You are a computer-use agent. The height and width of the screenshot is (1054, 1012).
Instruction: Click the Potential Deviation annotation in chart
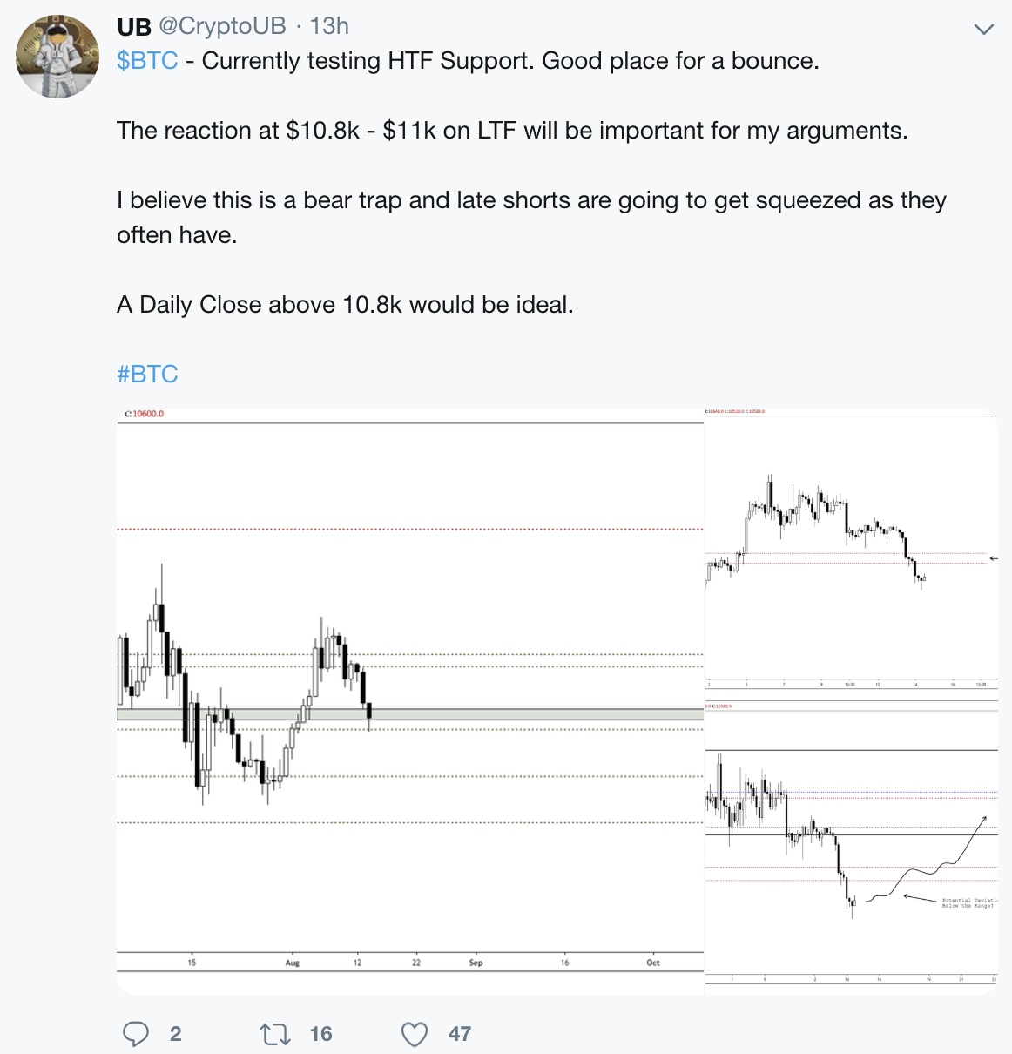[x=968, y=903]
